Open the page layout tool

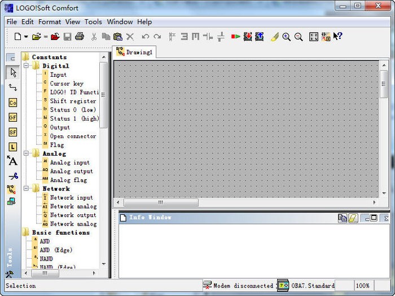[x=314, y=37]
